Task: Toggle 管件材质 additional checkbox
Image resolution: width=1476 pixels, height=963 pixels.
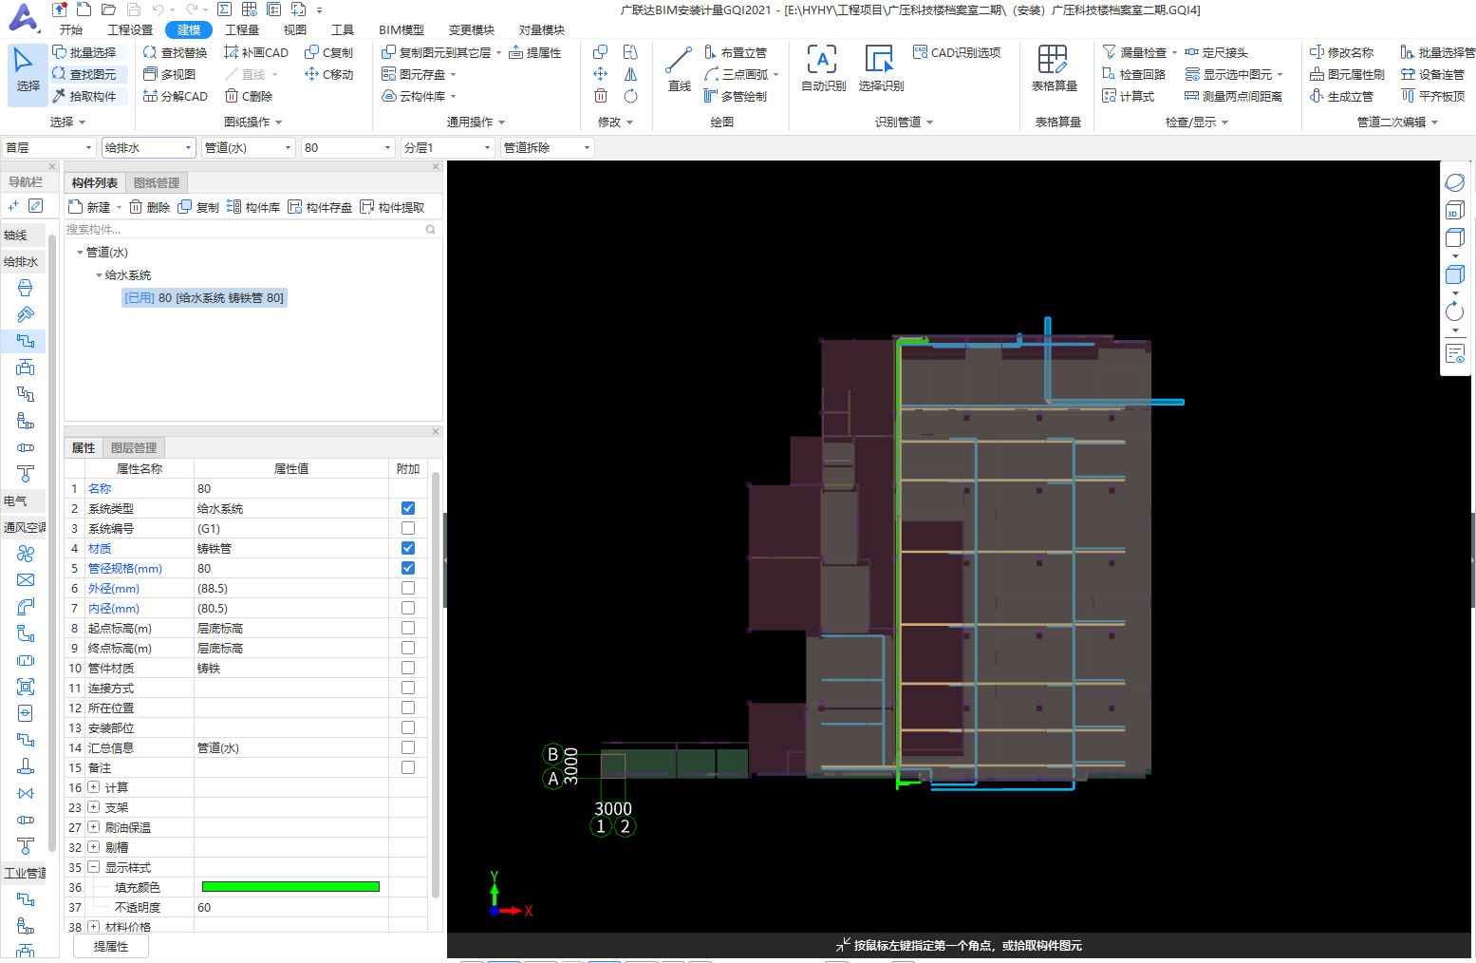Action: tap(408, 668)
